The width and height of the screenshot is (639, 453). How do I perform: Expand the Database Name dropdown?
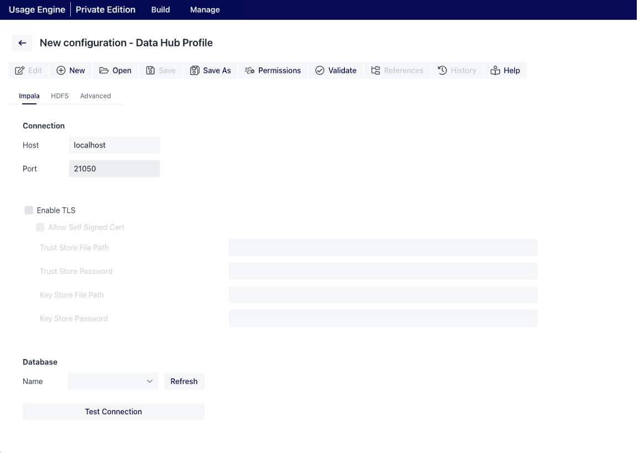point(113,382)
